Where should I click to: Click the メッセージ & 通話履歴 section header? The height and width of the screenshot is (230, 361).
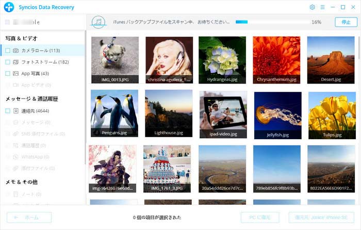[31, 99]
